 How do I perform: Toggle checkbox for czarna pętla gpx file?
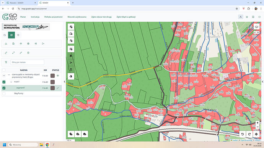pos(4,76)
